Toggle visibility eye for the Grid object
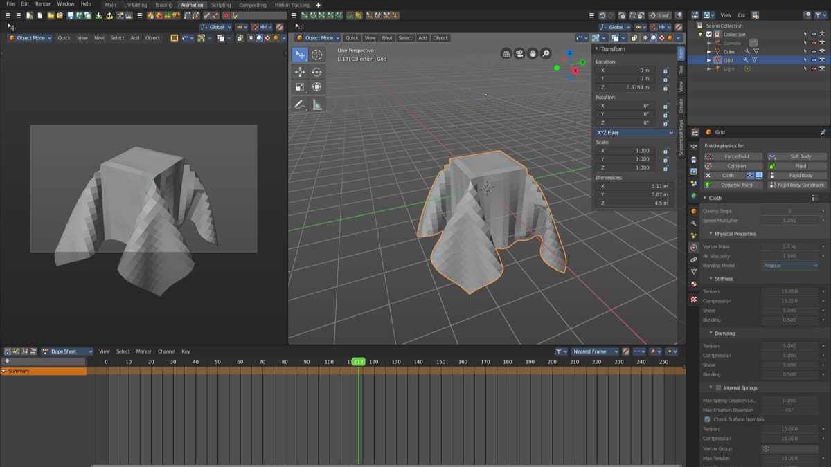 (x=813, y=60)
